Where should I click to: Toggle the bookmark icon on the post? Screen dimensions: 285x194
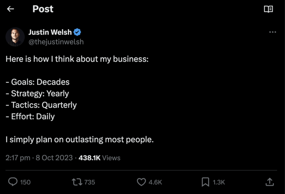[x=205, y=182]
